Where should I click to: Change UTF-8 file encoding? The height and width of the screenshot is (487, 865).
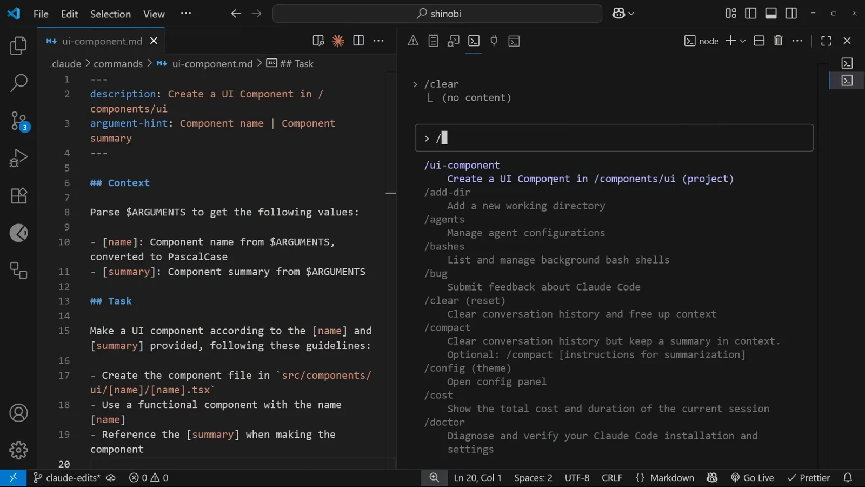(x=577, y=478)
